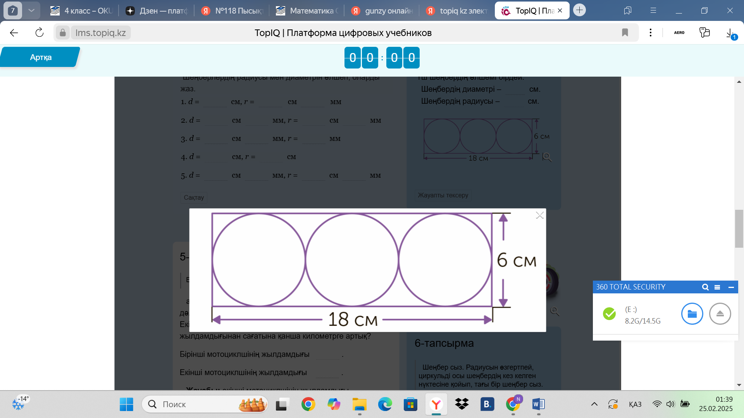Close the enlarged circle diagram popup
The height and width of the screenshot is (418, 744).
[539, 216]
